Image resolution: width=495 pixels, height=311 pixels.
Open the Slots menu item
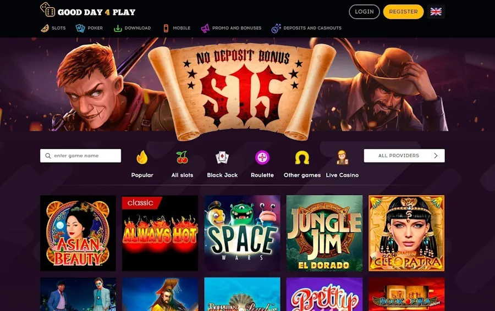coord(53,28)
